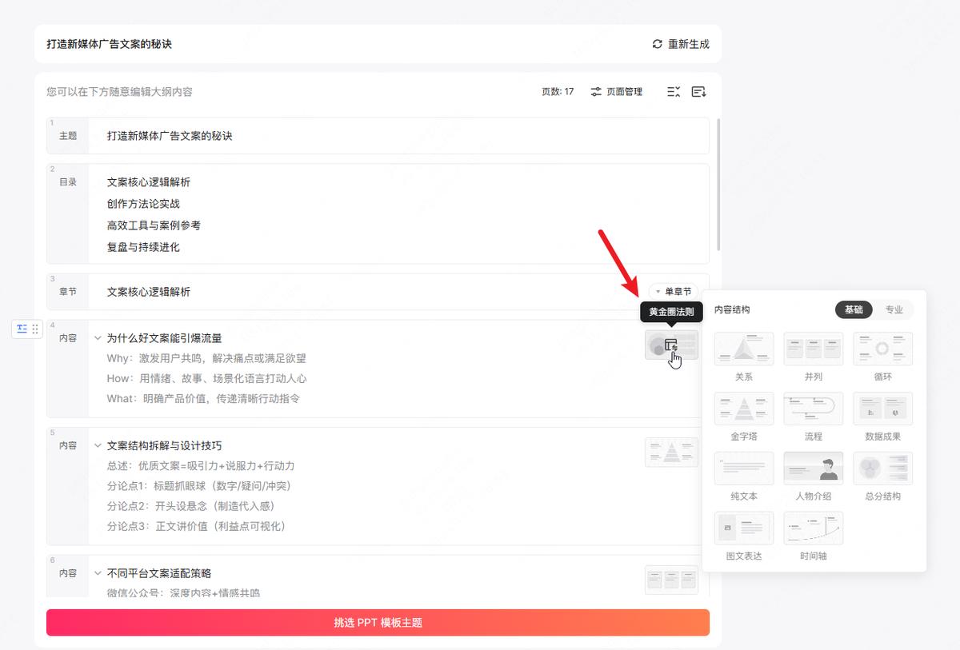Click the 文案核心逻辑解析 line in 目录

[x=149, y=182]
